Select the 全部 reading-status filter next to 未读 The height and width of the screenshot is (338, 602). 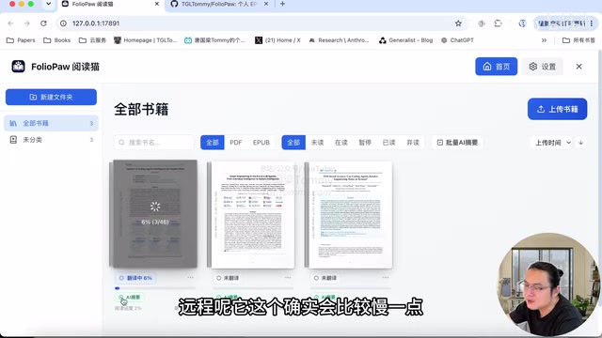(x=293, y=142)
